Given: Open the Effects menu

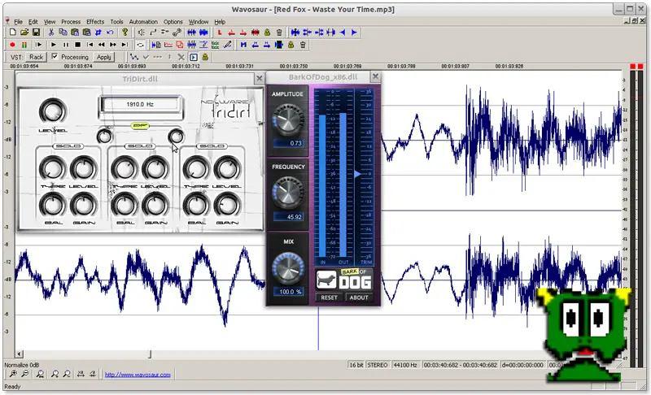Looking at the screenshot, I should pos(95,21).
